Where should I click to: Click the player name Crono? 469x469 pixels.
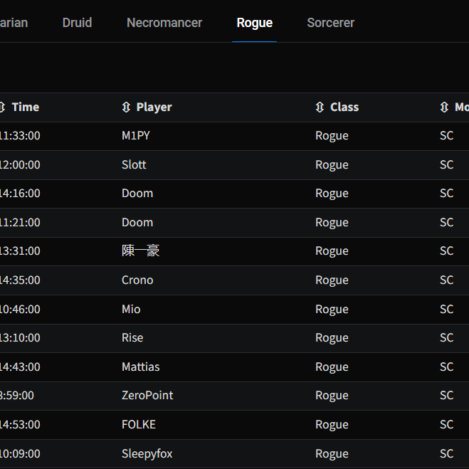pos(137,280)
